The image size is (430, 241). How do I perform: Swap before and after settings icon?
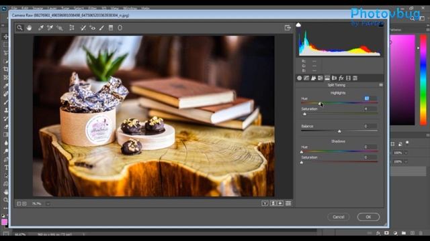point(273,204)
